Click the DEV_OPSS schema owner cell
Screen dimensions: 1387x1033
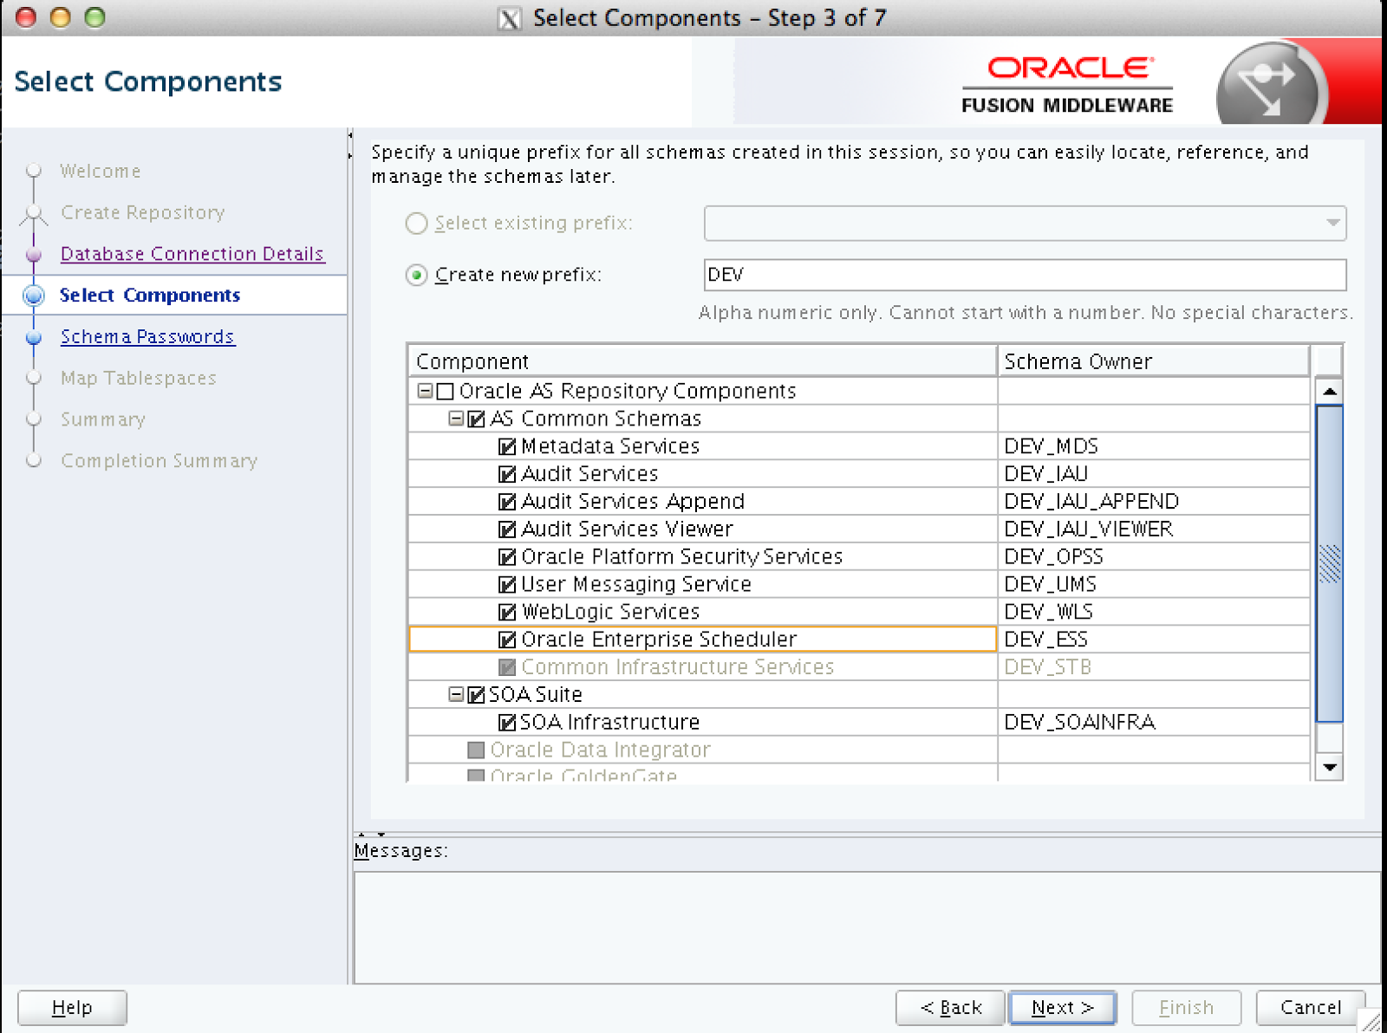tap(1154, 556)
